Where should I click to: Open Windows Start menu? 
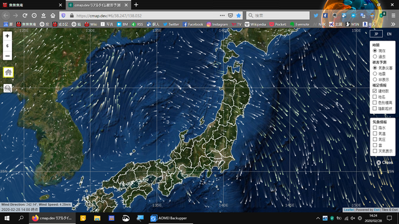coord(7,218)
